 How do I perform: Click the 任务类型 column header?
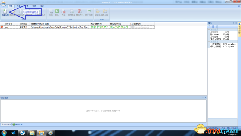pos(23,23)
